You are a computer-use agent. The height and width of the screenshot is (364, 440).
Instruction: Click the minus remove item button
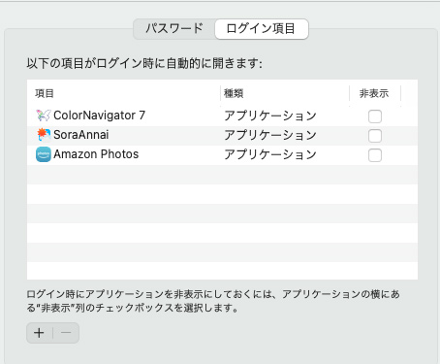(x=66, y=333)
